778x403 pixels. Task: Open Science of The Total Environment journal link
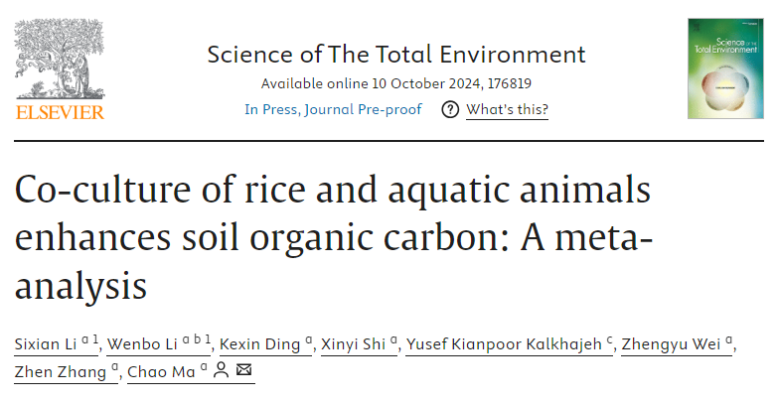(x=396, y=54)
